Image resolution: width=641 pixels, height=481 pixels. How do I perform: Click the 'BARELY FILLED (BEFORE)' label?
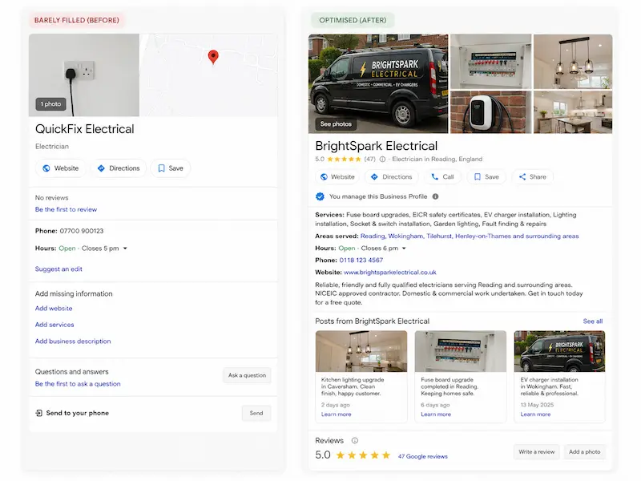[x=77, y=20]
